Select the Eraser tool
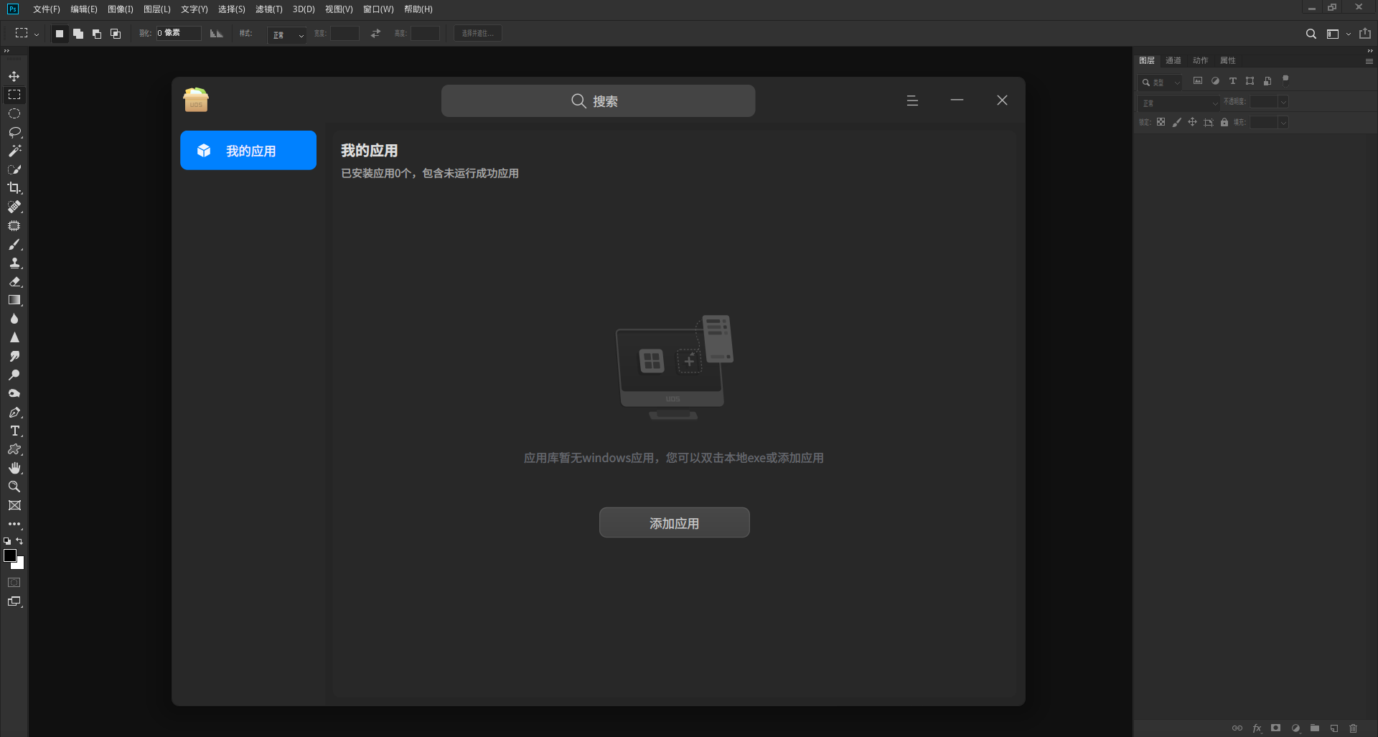1378x737 pixels. [x=14, y=281]
